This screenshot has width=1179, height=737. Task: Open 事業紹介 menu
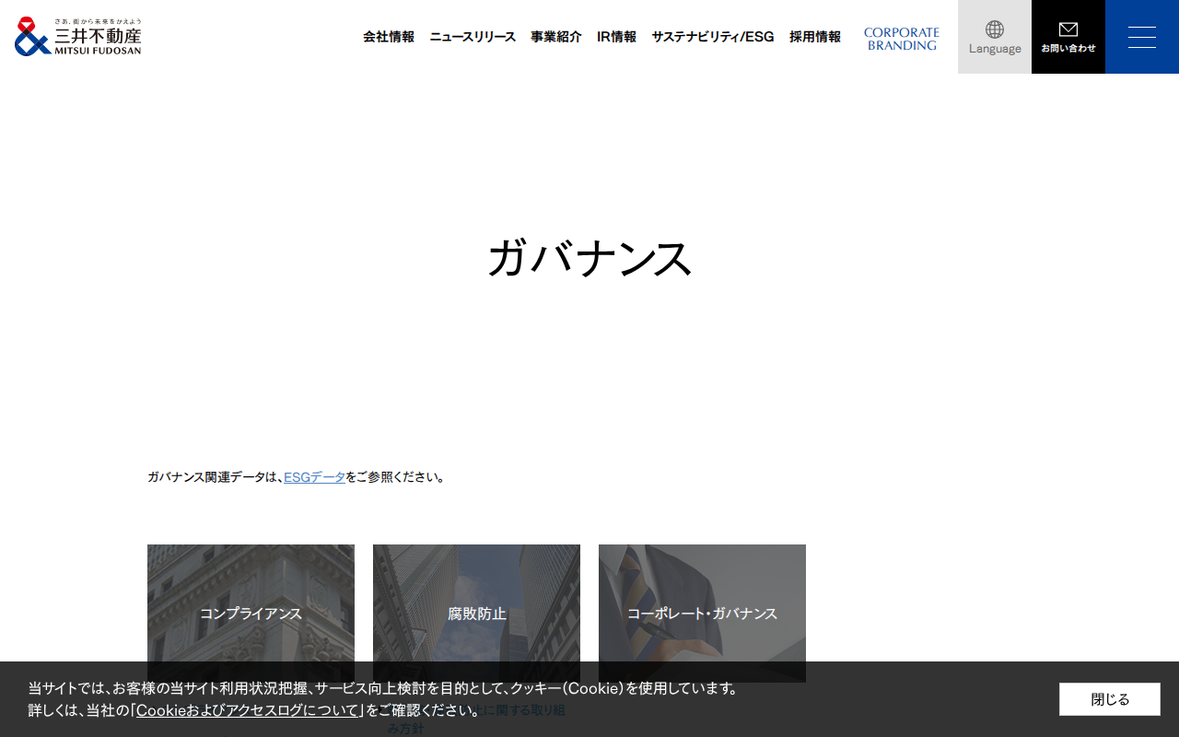point(556,37)
